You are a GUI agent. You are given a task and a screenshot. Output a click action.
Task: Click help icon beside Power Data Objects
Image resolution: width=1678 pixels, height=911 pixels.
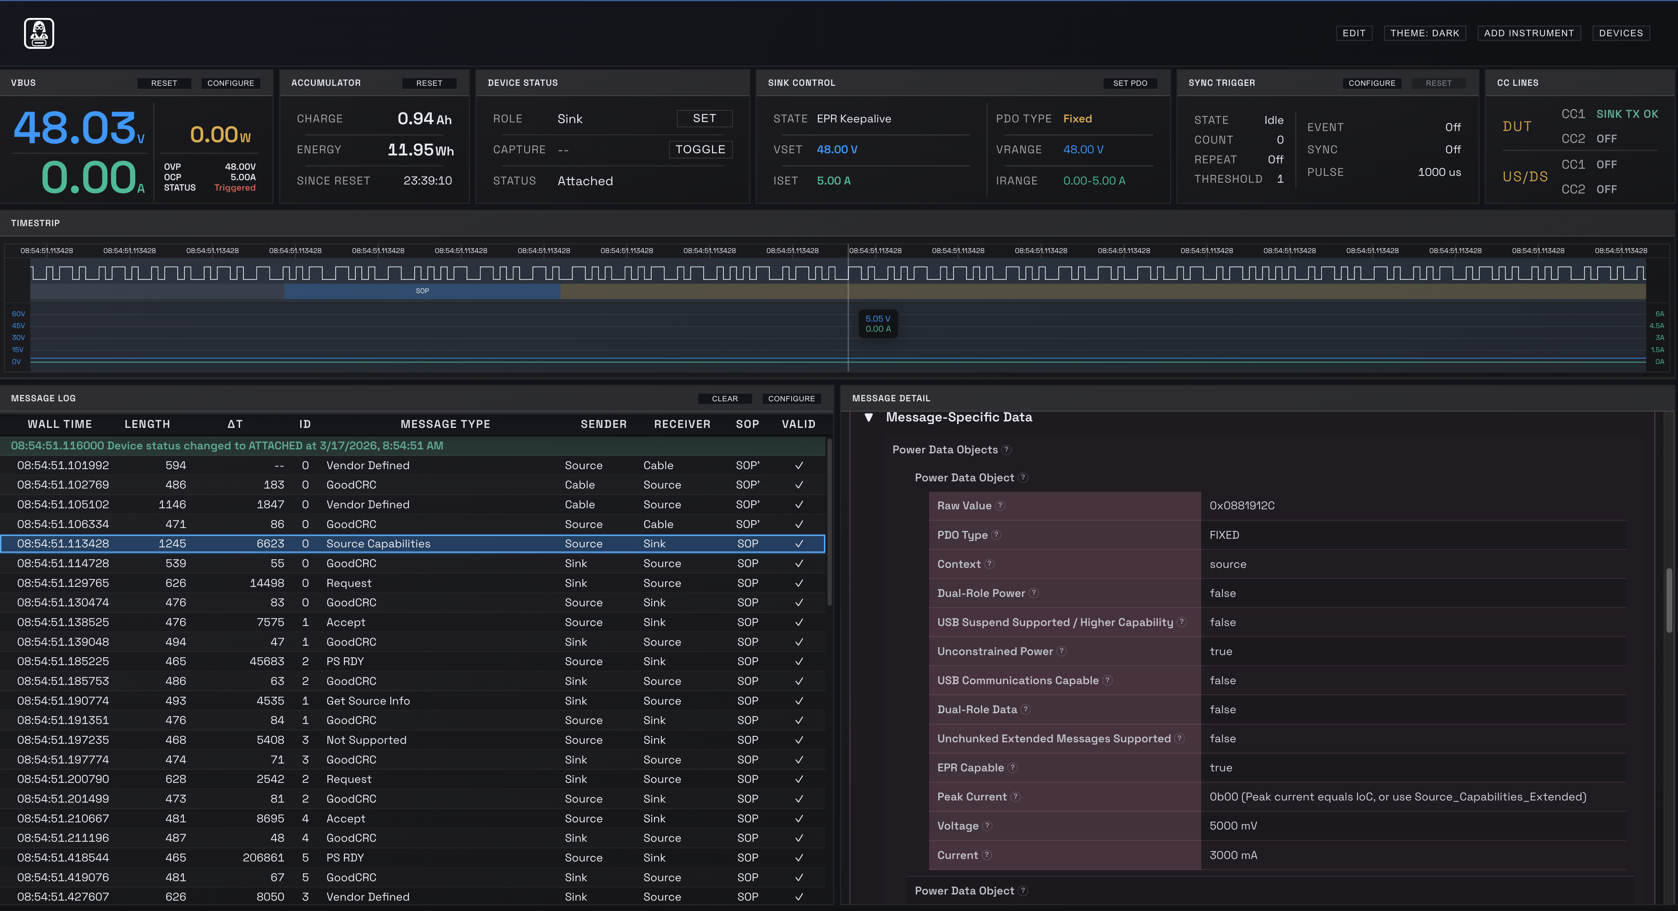coord(1006,449)
